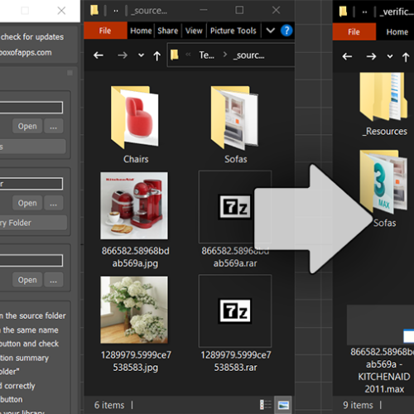This screenshot has width=414, height=414.
Task: Select the 1289979.5999ce7538583.jpg flower thumbnail
Action: tap(134, 310)
